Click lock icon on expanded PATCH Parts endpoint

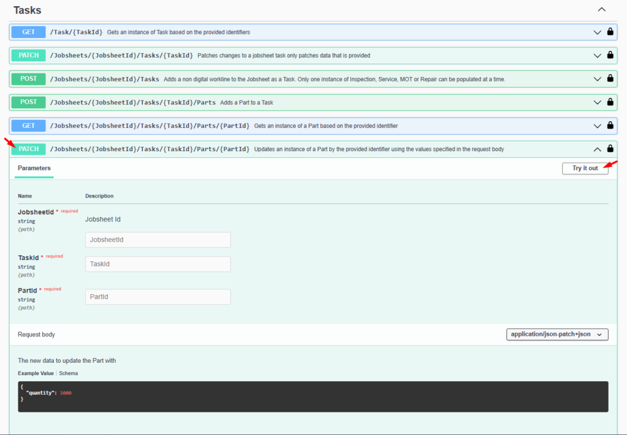[610, 149]
